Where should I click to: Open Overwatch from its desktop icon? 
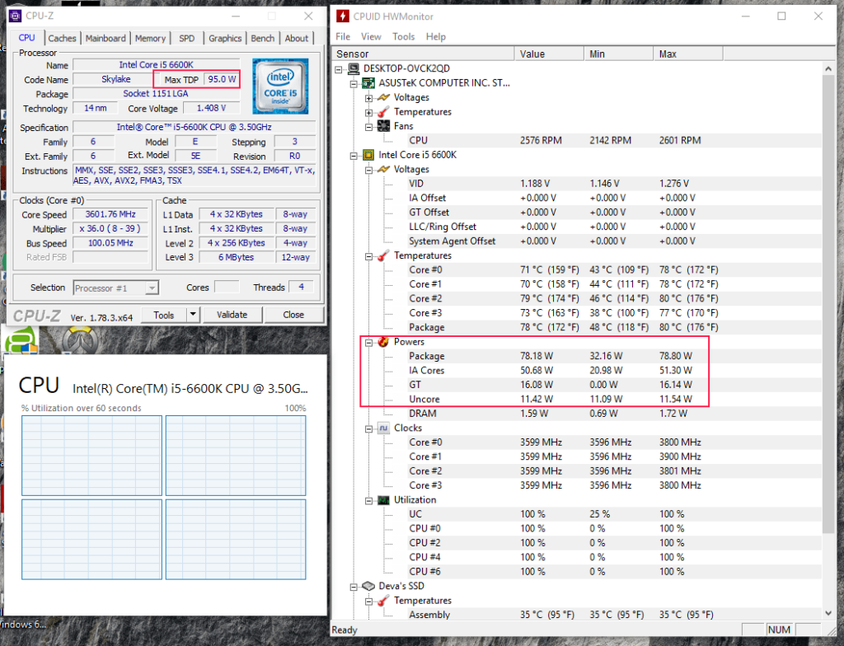pyautogui.click(x=78, y=338)
